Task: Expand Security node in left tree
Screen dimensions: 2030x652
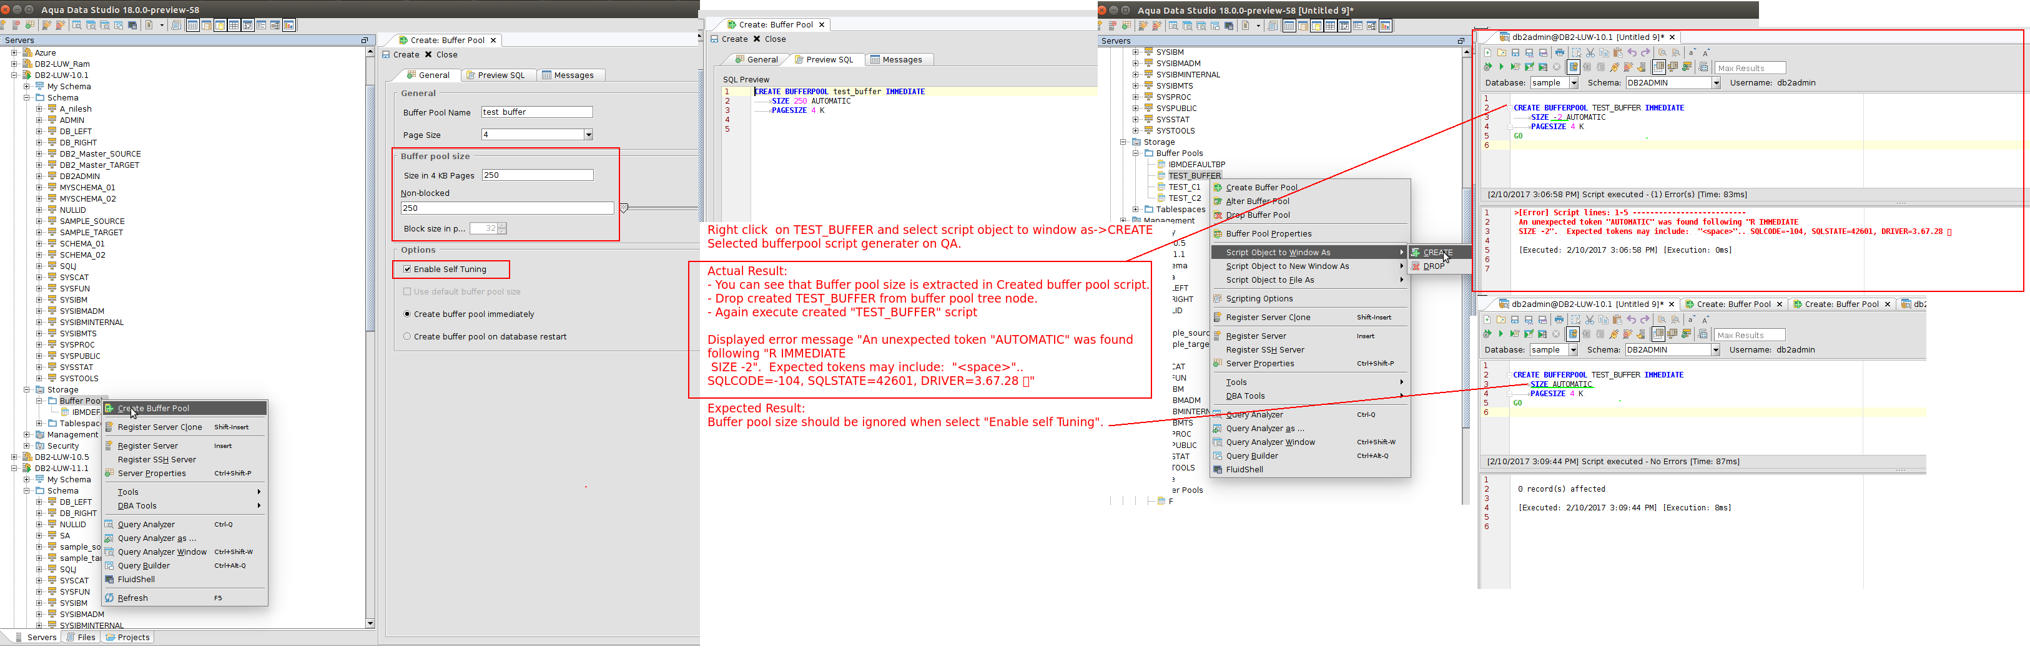Action: pos(26,445)
